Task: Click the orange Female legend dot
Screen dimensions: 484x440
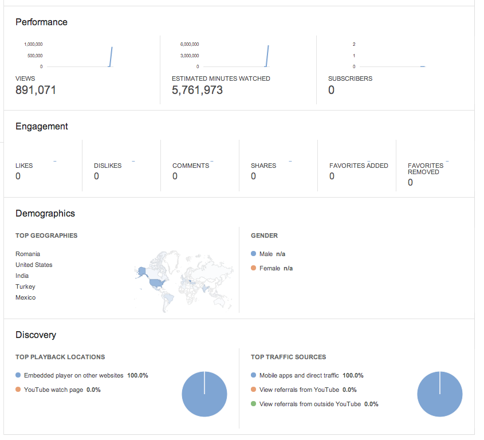Action: [253, 268]
